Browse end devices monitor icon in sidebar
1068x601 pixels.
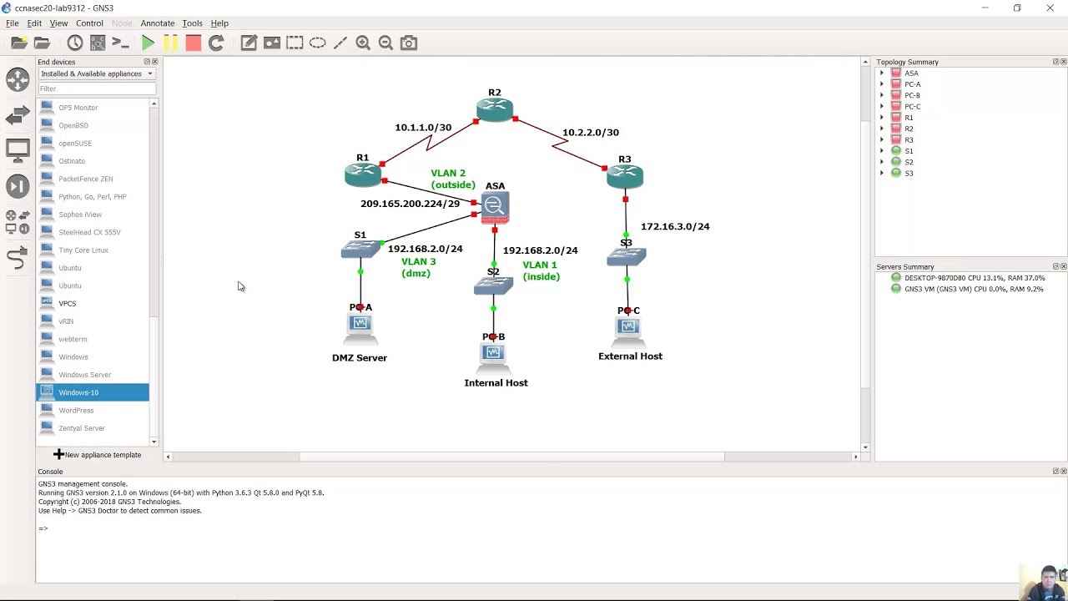pos(18,151)
